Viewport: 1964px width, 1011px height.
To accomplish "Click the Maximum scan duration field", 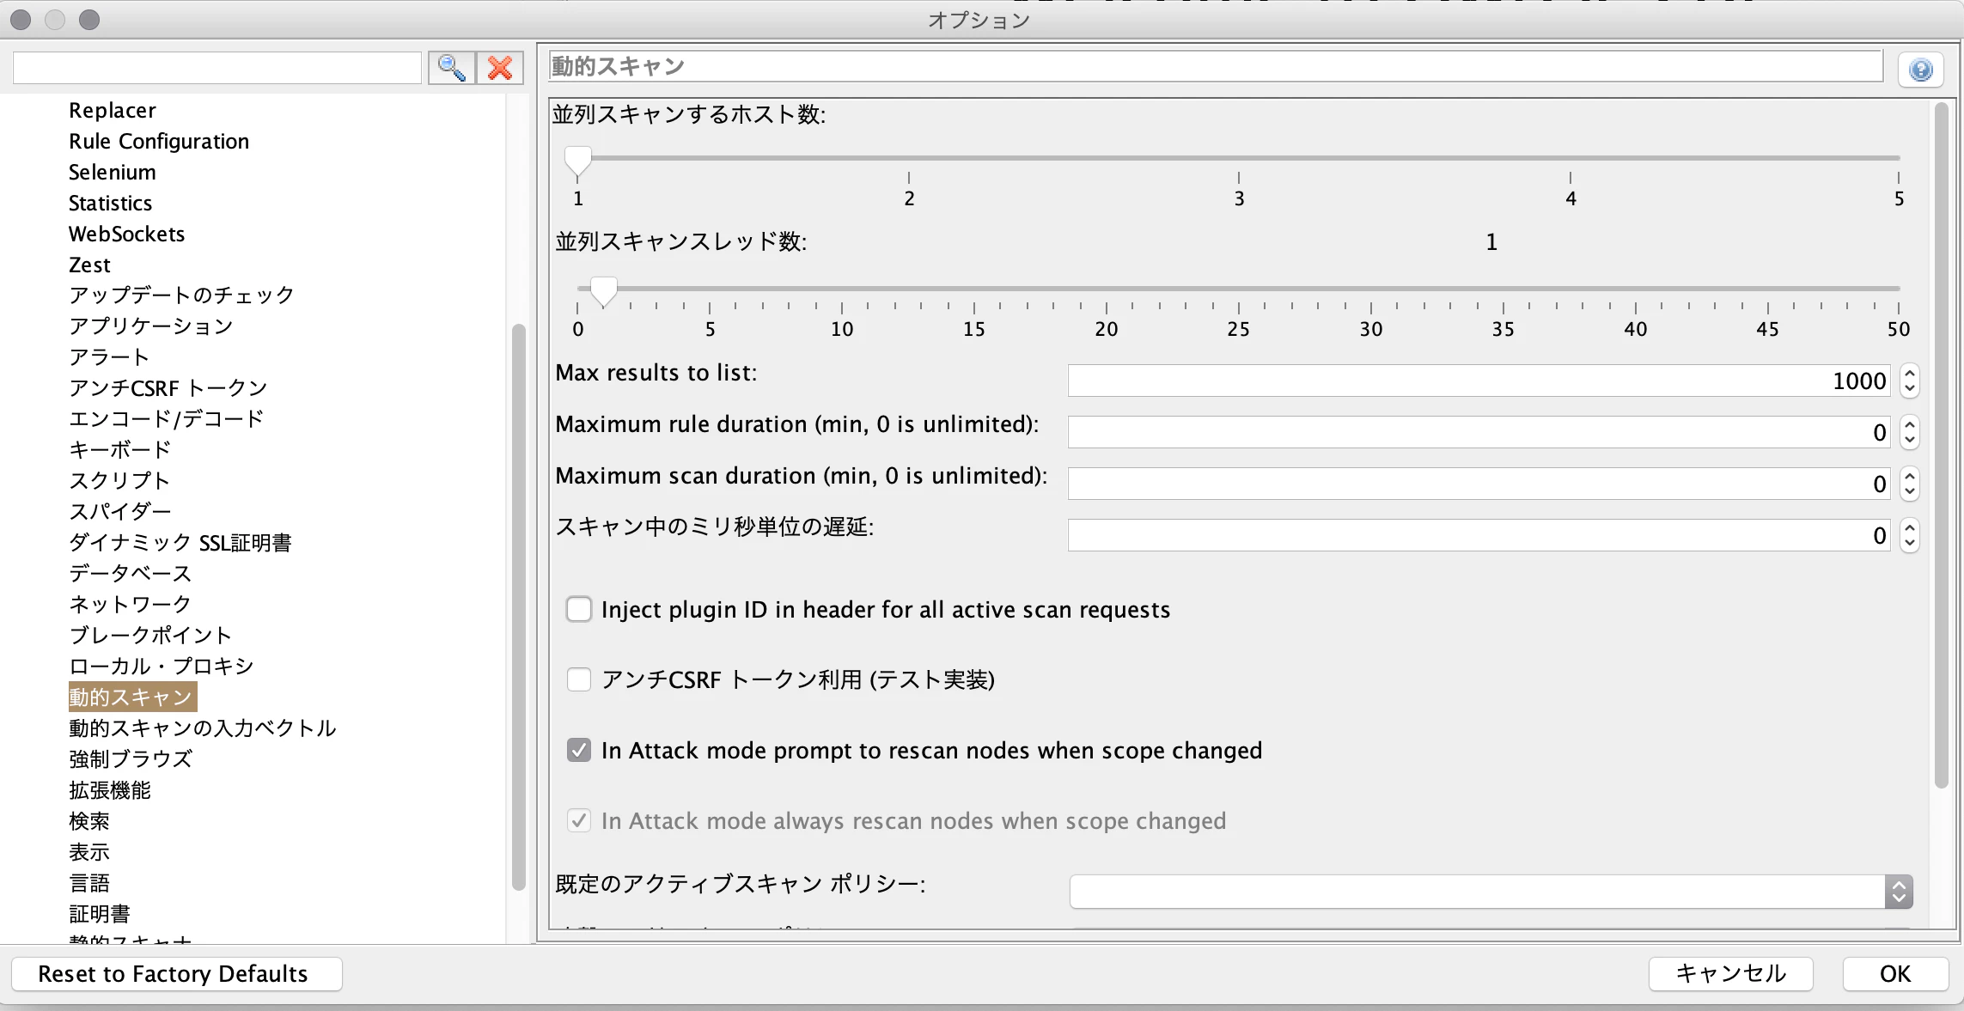I will pyautogui.click(x=1479, y=484).
